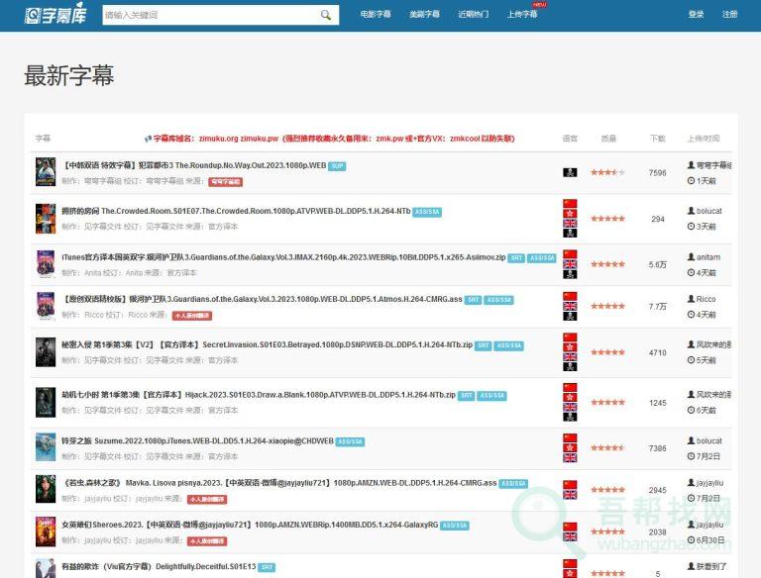This screenshot has height=578, width=761.
Task: Open 上传字幕 upload page
Action: [521, 15]
